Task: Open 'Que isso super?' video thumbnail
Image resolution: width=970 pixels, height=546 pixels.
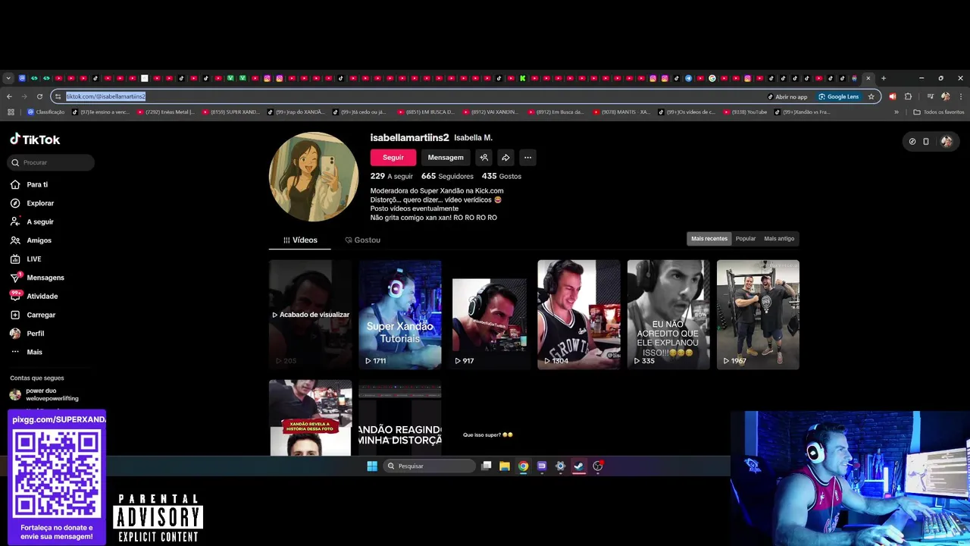Action: [490, 418]
